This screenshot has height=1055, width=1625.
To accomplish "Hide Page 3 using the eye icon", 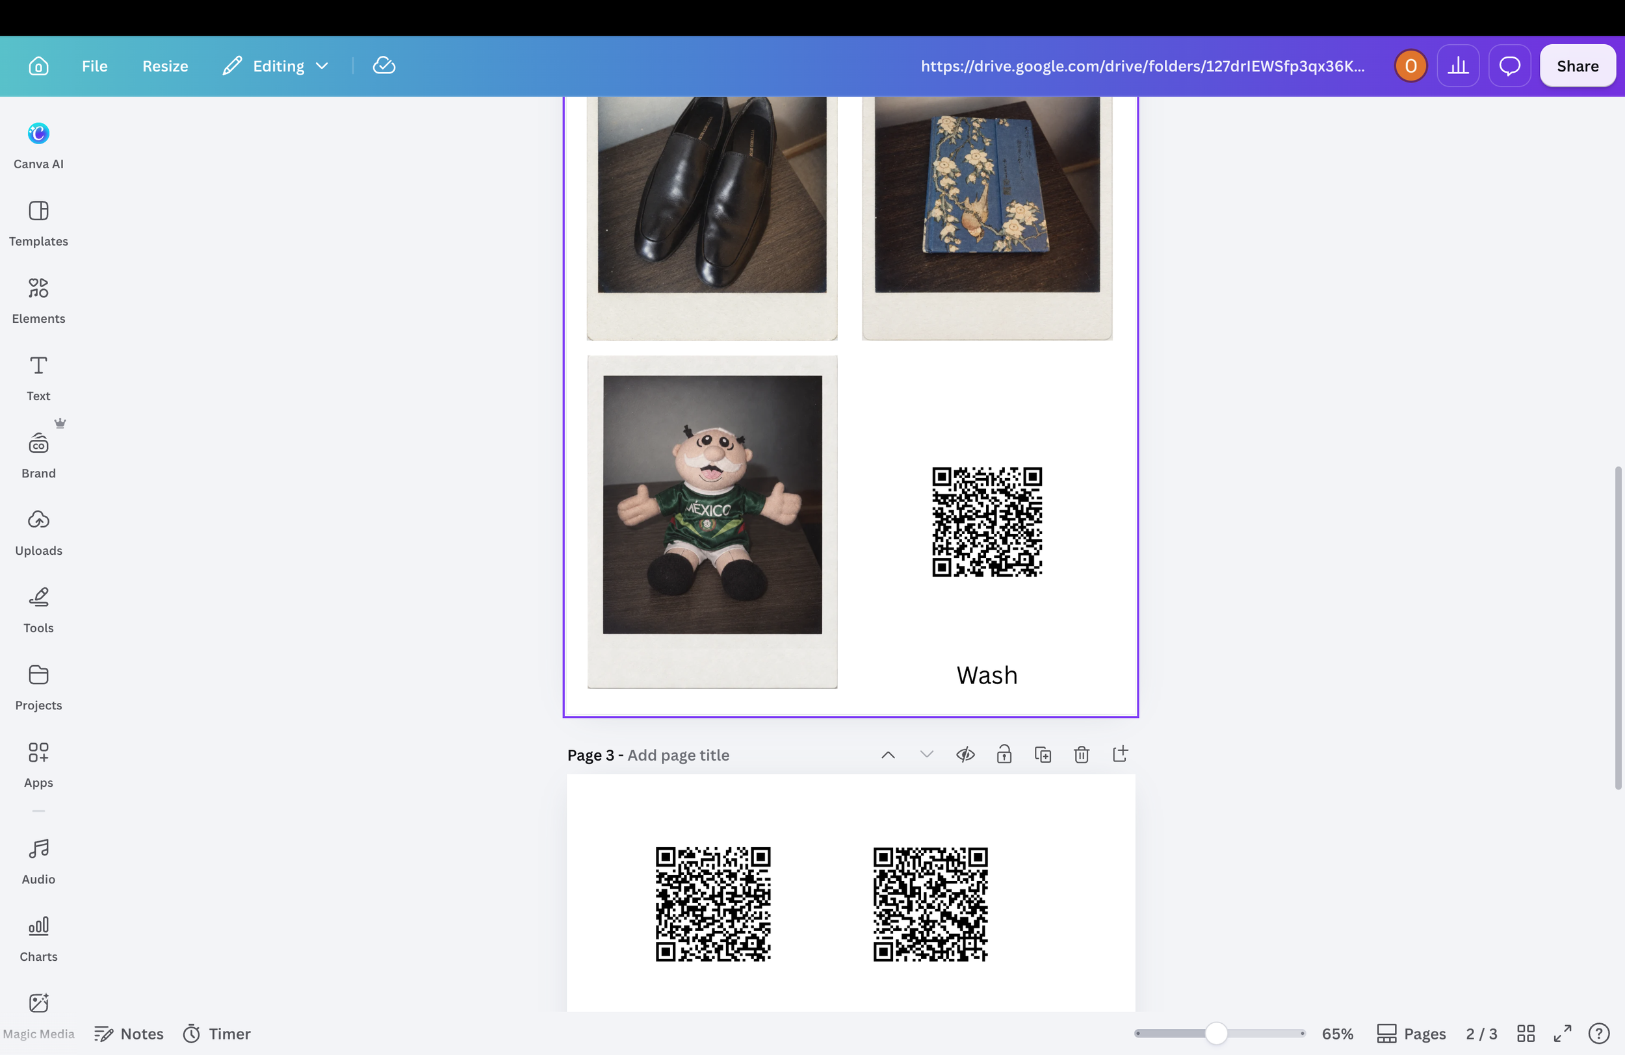I will pos(965,755).
